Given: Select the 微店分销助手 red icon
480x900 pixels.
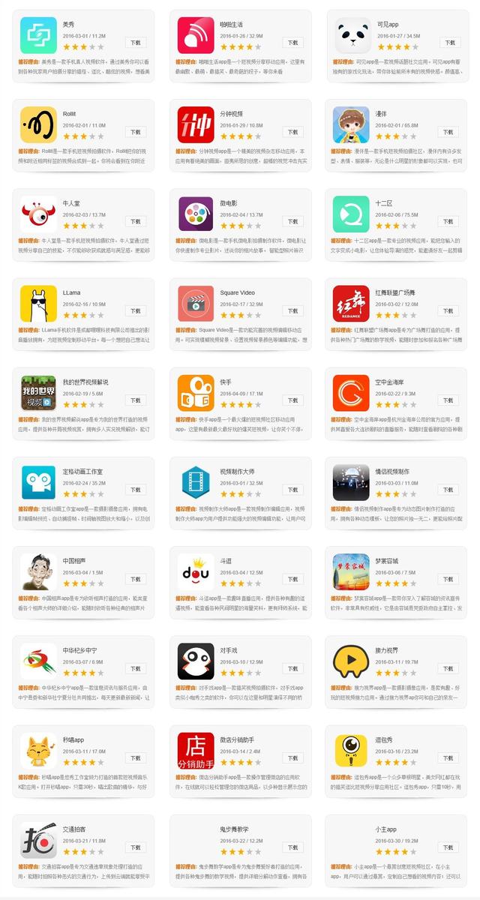Looking at the screenshot, I should pos(196,751).
